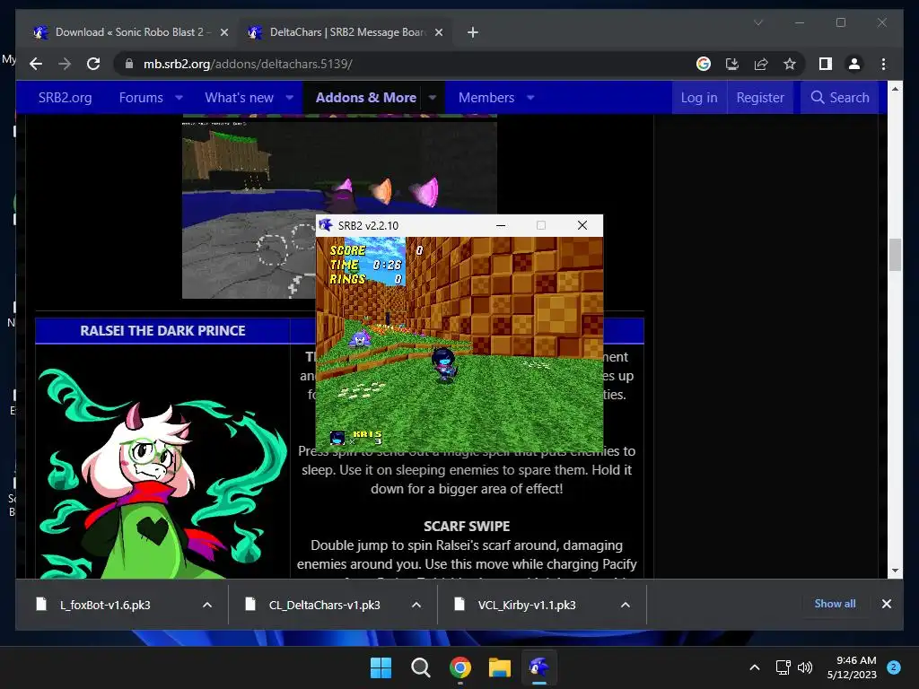Expand the What's new dropdown arrow

coord(289,97)
